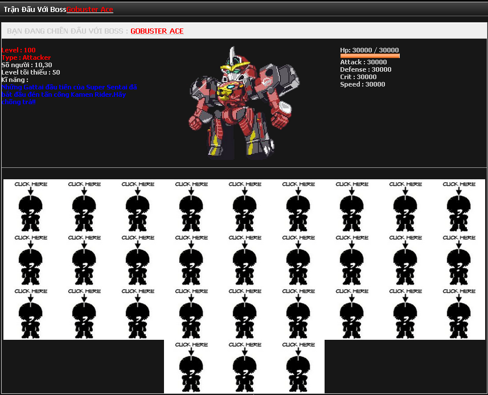Viewport: 488px width, 395px height.
Task: Click second silhouette slot in third row
Action: tap(84, 313)
